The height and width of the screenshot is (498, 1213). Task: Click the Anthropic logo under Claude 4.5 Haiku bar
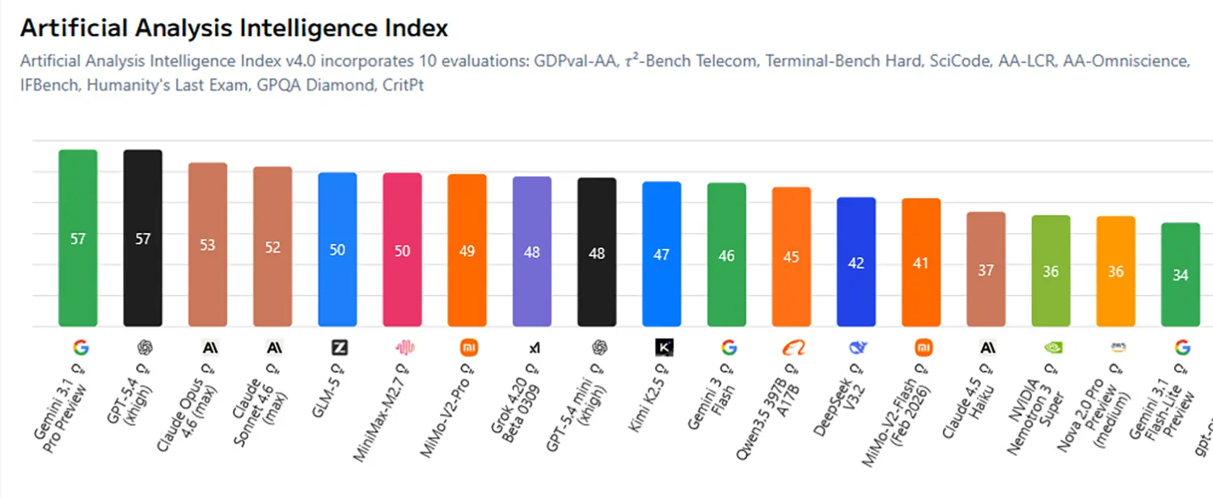point(987,348)
